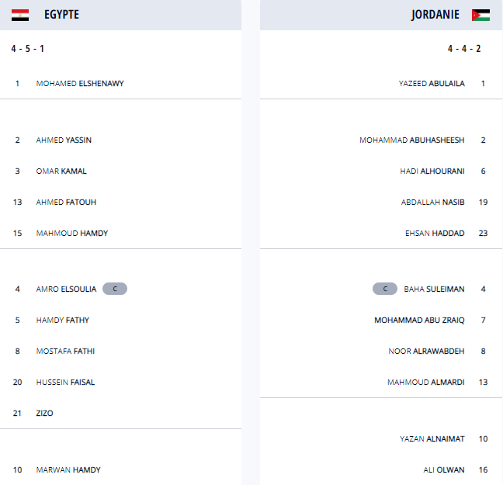Viewport: 503px width, 485px height.
Task: Click captain badge next to Baha Suleiman
Action: coord(385,289)
